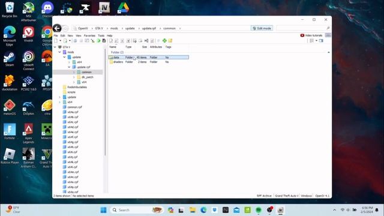The width and height of the screenshot is (384, 216).
Task: Open Batman Arkham desktop shortcut
Action: pyautogui.click(x=28, y=158)
